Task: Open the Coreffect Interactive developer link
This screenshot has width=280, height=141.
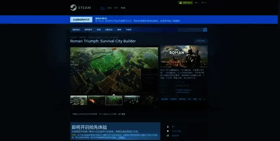Action: (x=183, y=90)
